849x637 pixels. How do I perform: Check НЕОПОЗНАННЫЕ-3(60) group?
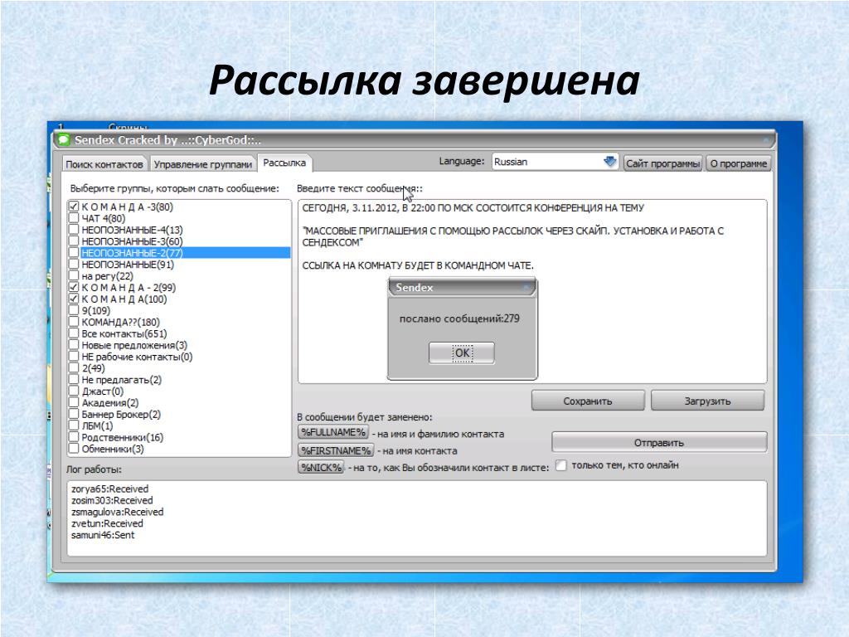(x=74, y=241)
